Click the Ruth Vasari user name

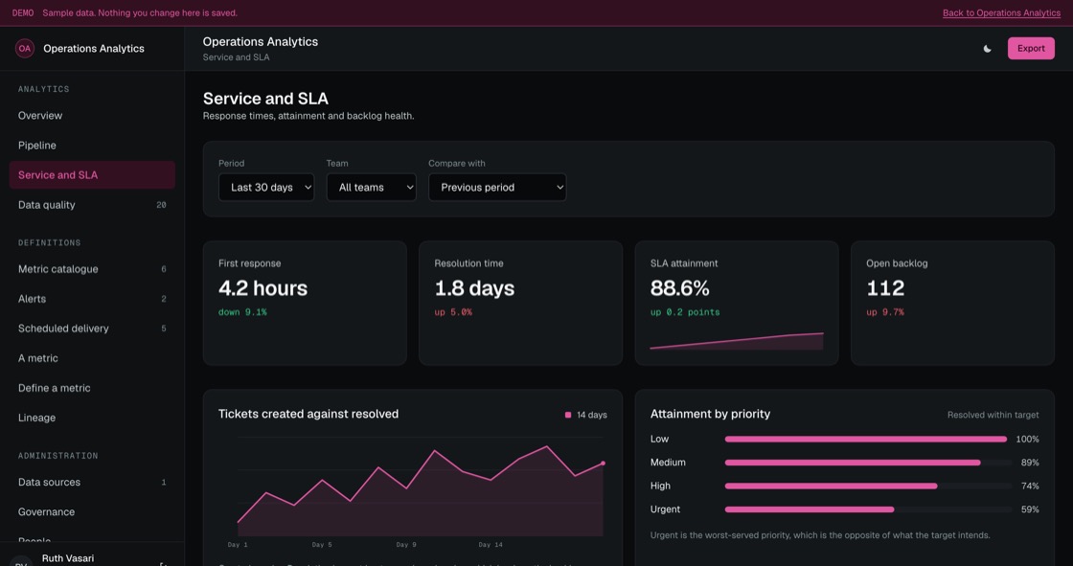tap(68, 558)
